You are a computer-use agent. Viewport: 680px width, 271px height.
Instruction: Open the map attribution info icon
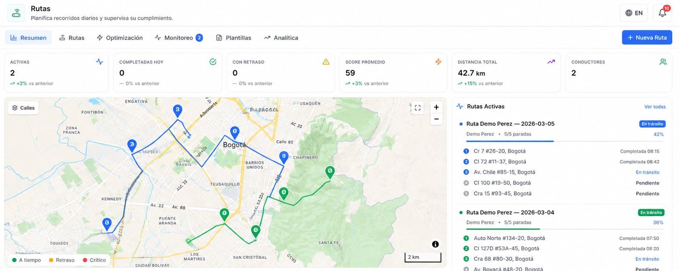[435, 244]
